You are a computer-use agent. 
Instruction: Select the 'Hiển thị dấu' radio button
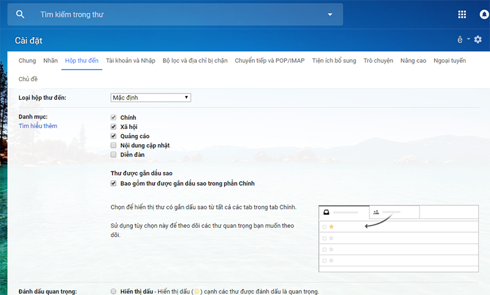click(x=113, y=291)
